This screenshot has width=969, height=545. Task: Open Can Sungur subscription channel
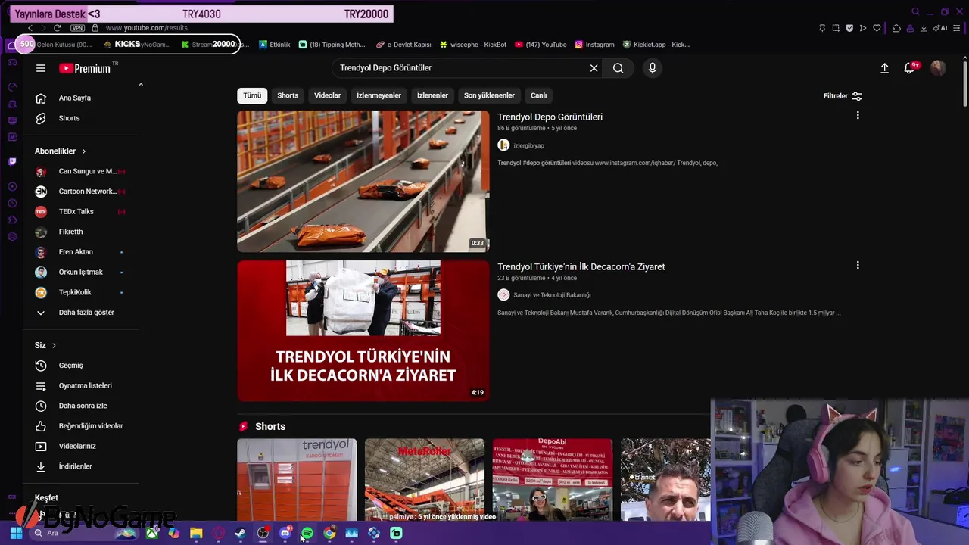tap(79, 172)
